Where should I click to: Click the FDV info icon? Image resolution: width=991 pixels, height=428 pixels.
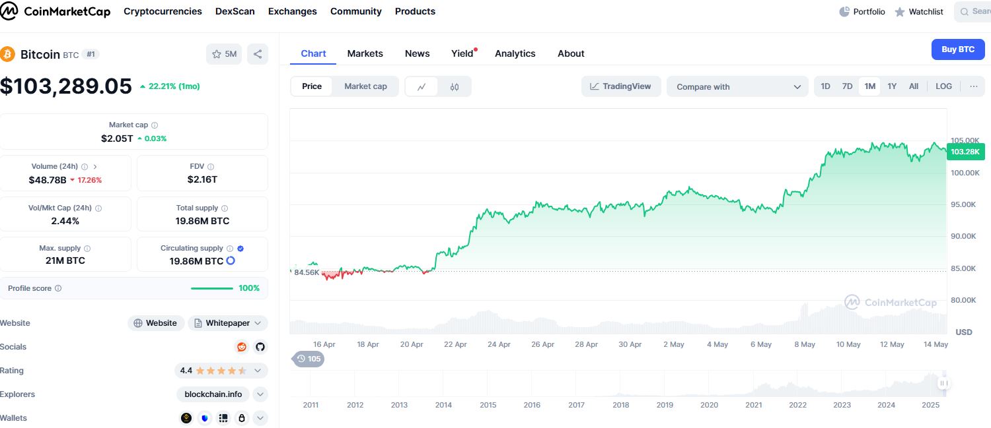coord(211,167)
